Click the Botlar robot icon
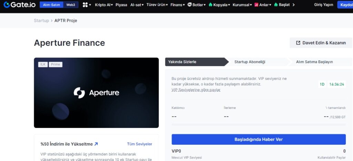This screenshot has height=161, width=353. click(189, 5)
